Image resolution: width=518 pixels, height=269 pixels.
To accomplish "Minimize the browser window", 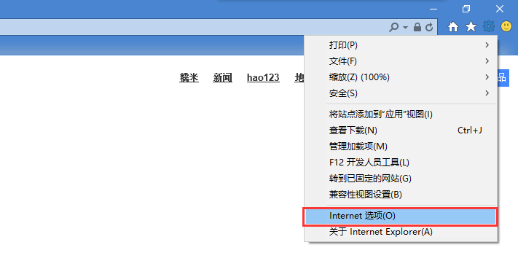I will (x=433, y=9).
